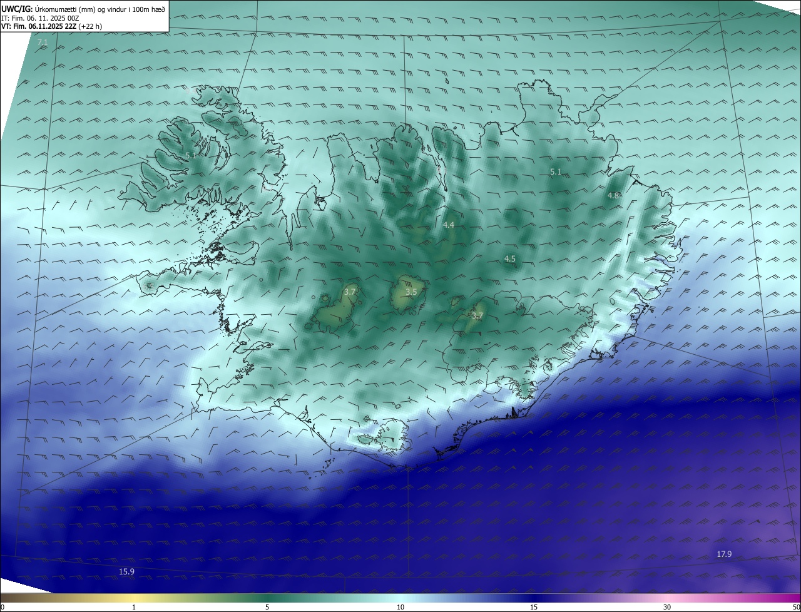Click the 0 tick on the color scale
The image size is (801, 612).
click(3, 607)
